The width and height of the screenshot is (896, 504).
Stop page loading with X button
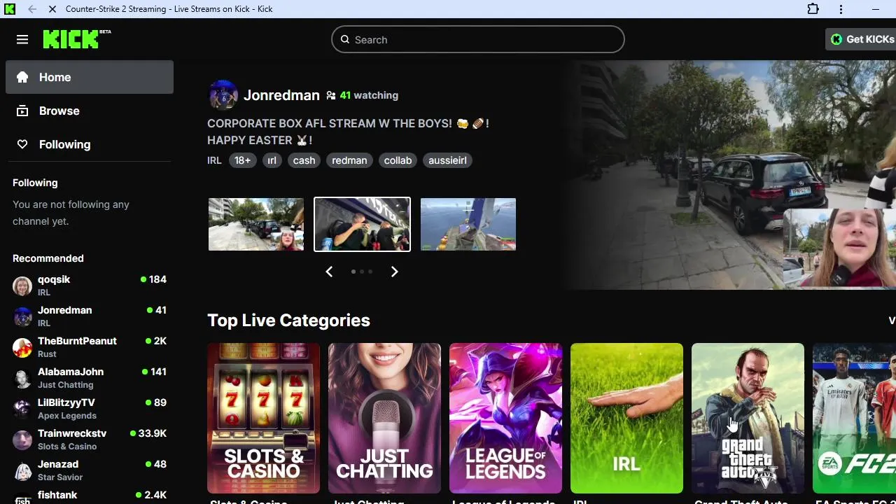(x=53, y=9)
